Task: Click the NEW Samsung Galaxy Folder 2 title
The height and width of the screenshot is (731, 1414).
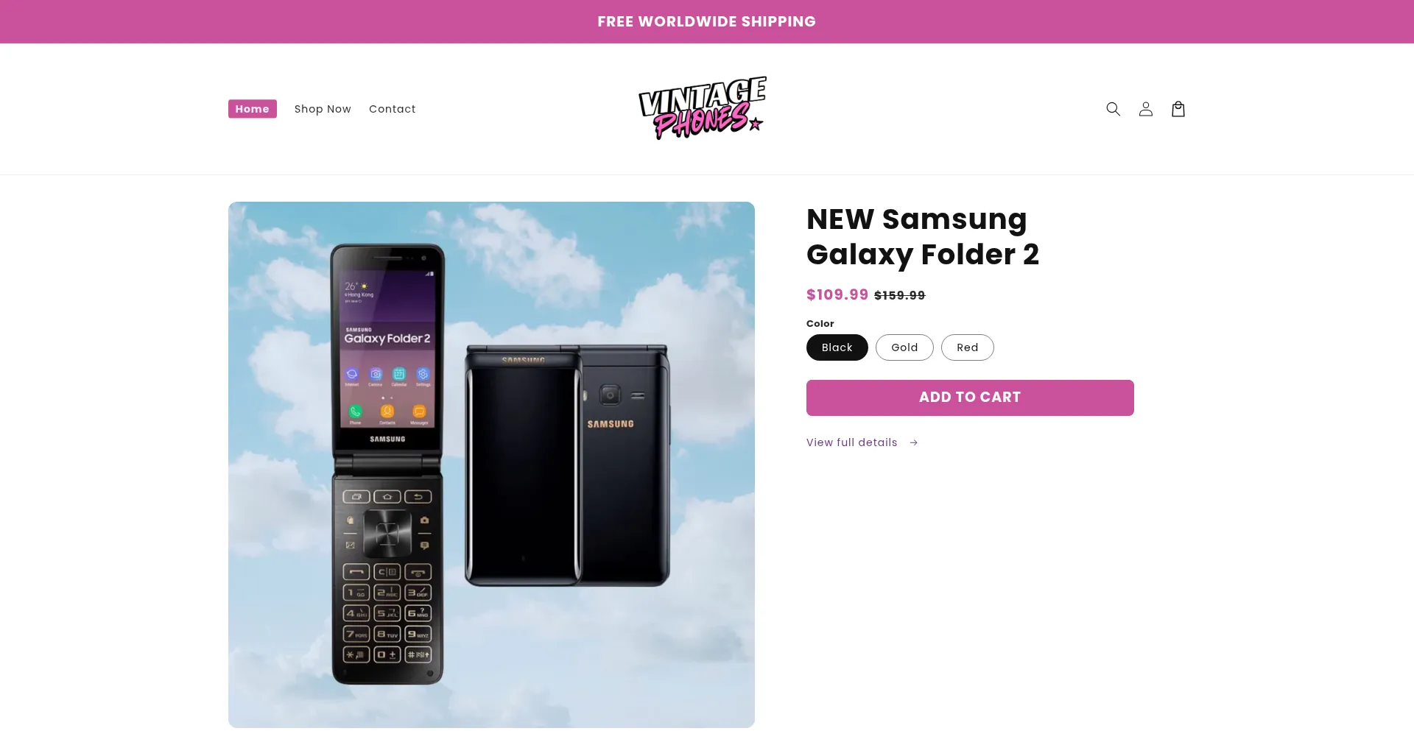Action: click(x=922, y=237)
